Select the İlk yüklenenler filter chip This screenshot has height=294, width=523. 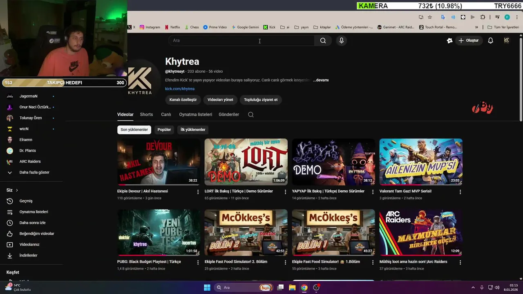pos(193,129)
